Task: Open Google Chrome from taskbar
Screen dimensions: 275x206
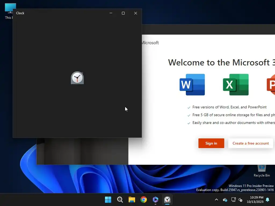Action: [x=144, y=200]
